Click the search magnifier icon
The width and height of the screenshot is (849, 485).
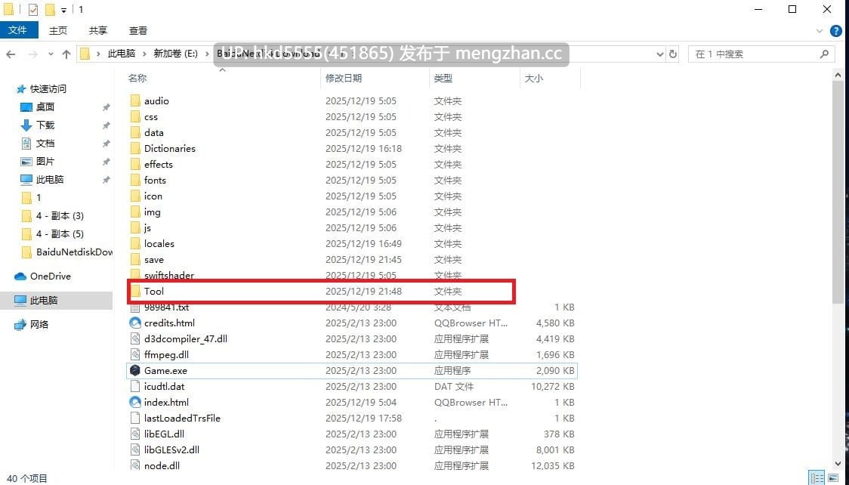pos(824,54)
